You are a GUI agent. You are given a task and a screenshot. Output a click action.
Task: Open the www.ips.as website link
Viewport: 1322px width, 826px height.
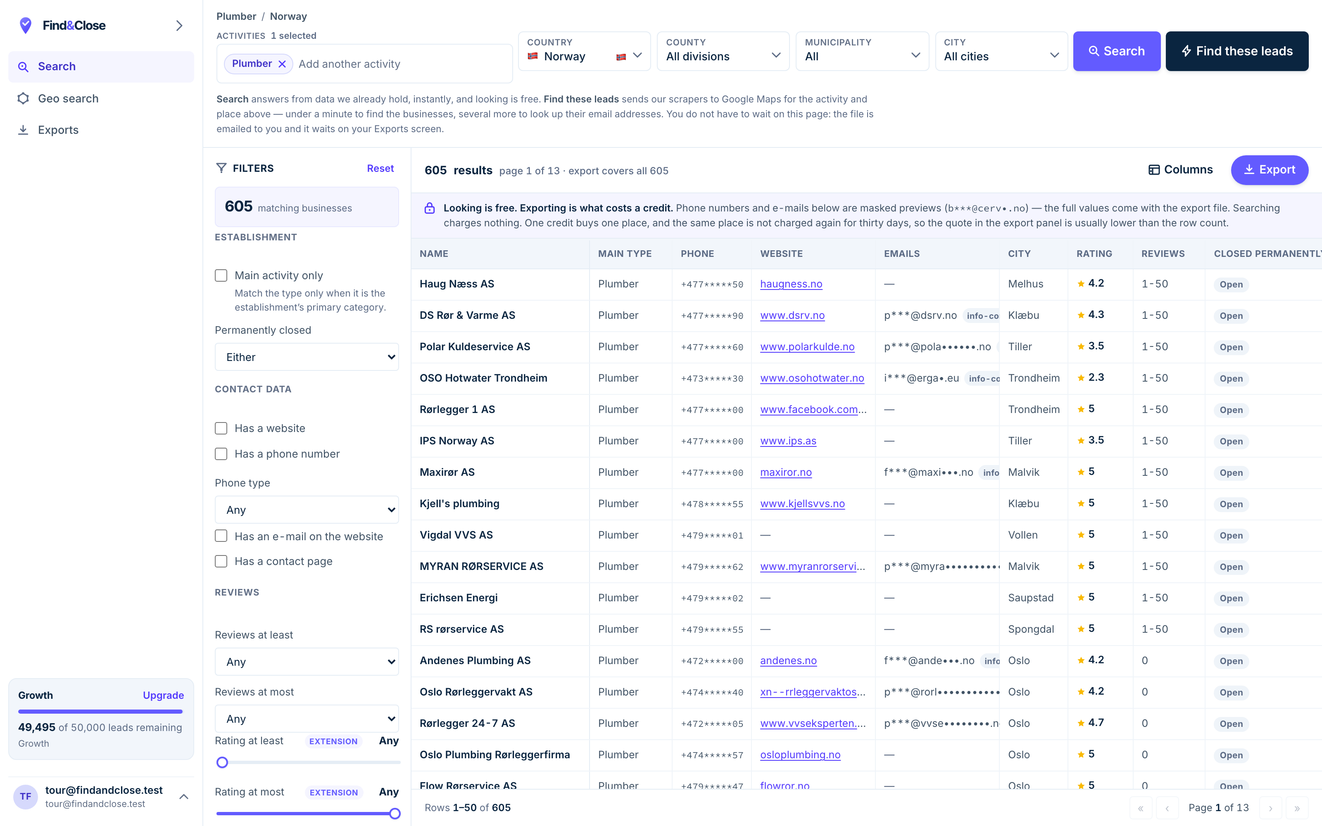coord(788,441)
